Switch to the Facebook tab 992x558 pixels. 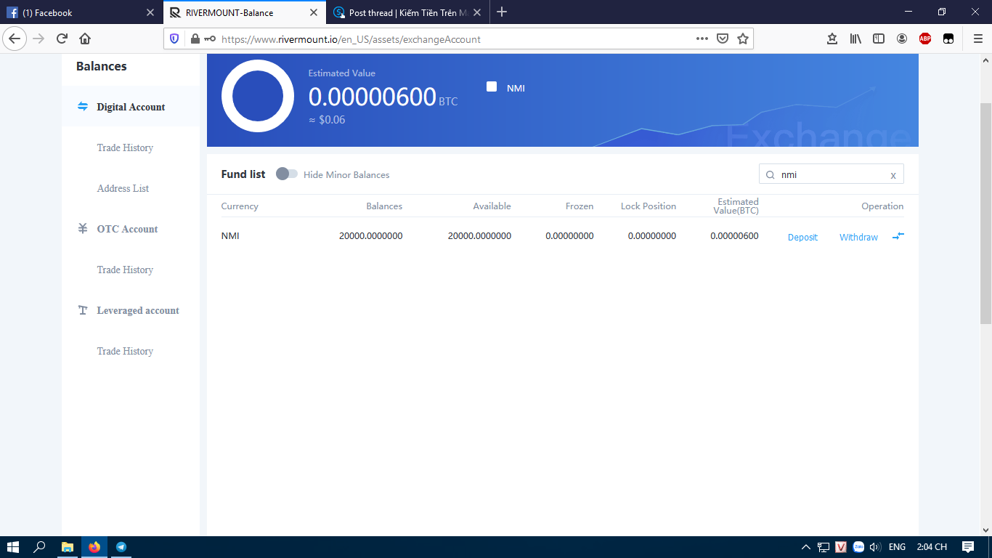pos(80,12)
